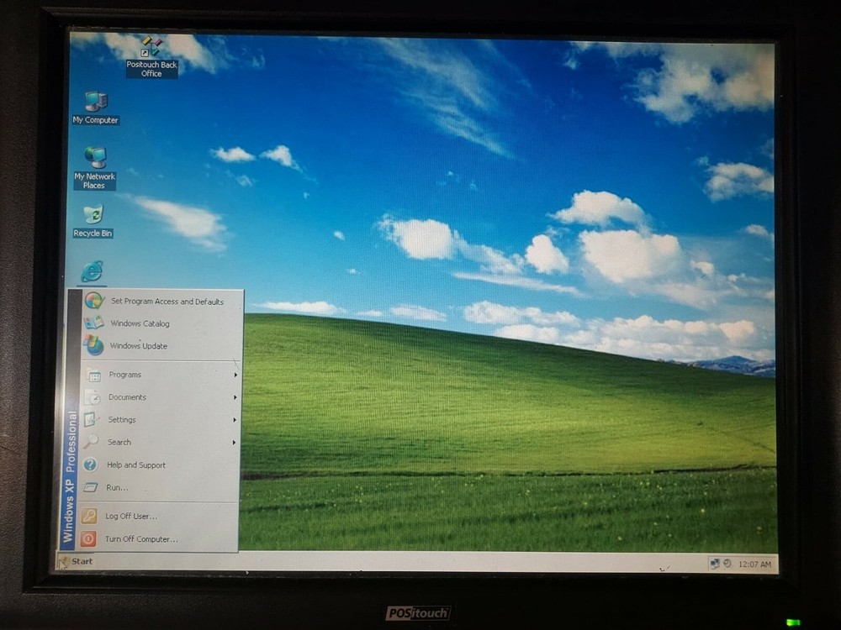Click the round tray icon beside the clock
Screen dimensions: 841x630
727,564
